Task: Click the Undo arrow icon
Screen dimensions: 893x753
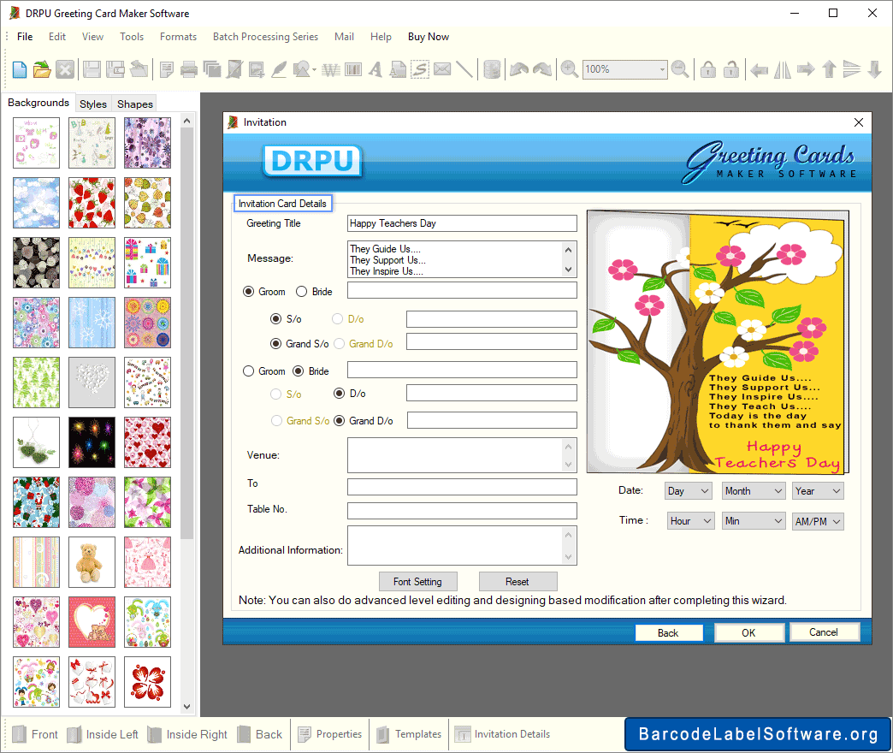Action: [x=519, y=69]
